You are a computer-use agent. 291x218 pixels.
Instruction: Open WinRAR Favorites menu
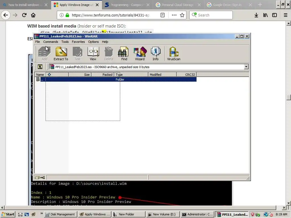tap(78, 42)
